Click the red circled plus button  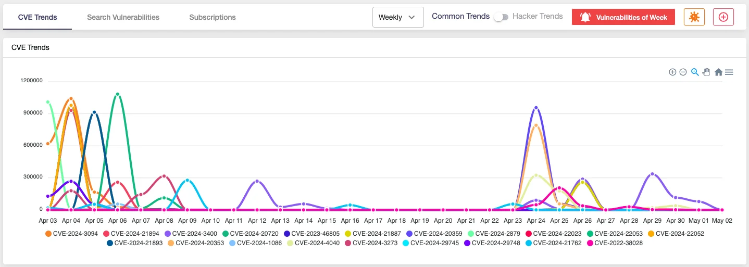[723, 17]
